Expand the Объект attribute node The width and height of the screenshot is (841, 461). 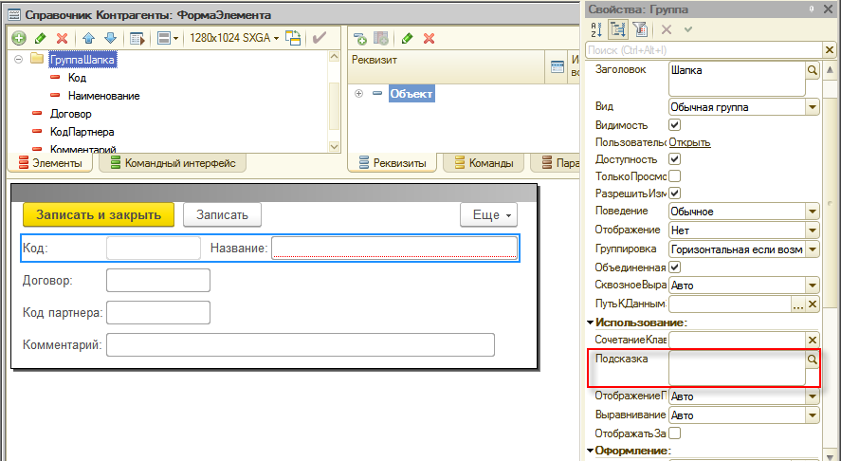tap(358, 93)
